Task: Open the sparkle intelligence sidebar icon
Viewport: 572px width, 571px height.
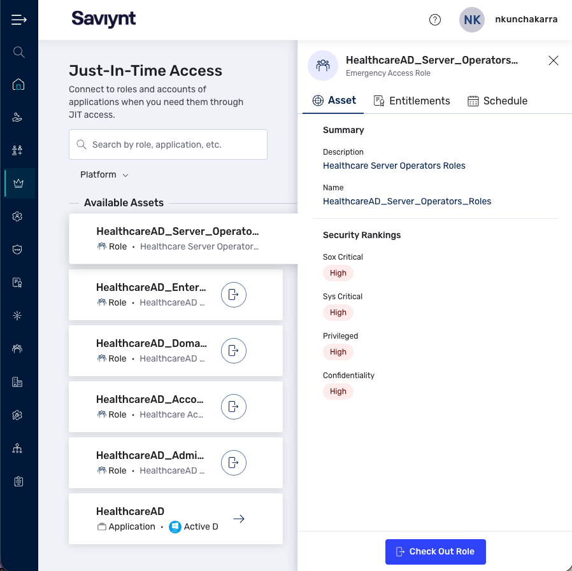Action: click(x=17, y=316)
